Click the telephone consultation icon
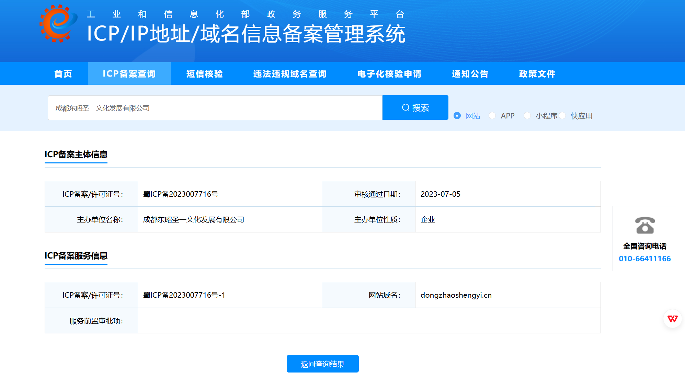 point(644,225)
